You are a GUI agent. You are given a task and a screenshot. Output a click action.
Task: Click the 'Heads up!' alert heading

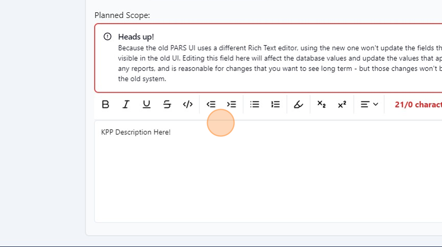pyautogui.click(x=136, y=37)
